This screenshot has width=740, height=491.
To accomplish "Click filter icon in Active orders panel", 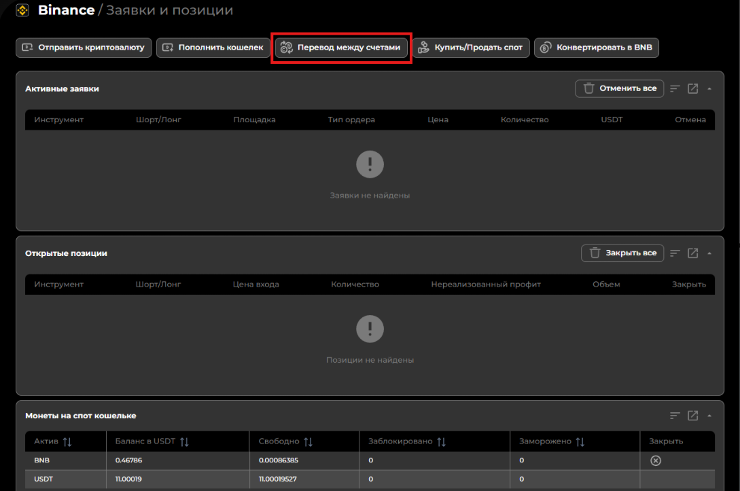I will pyautogui.click(x=675, y=89).
